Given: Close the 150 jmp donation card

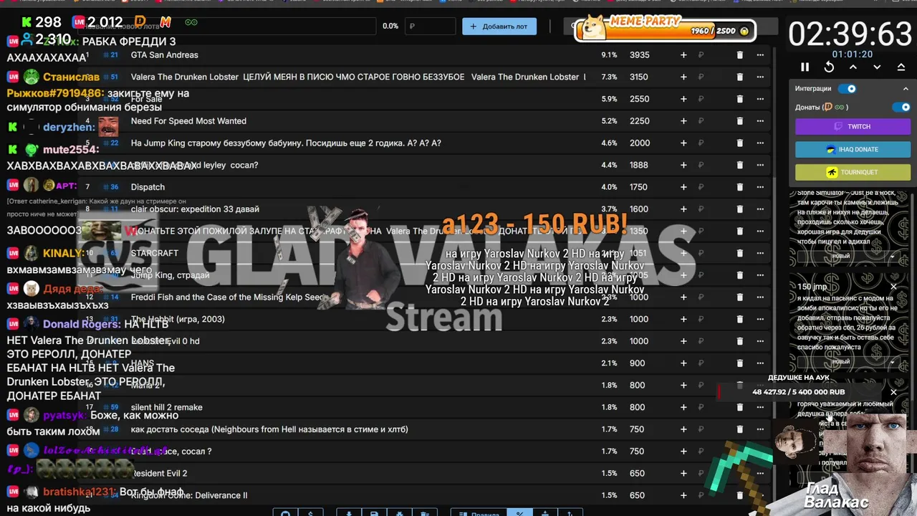Looking at the screenshot, I should [893, 287].
